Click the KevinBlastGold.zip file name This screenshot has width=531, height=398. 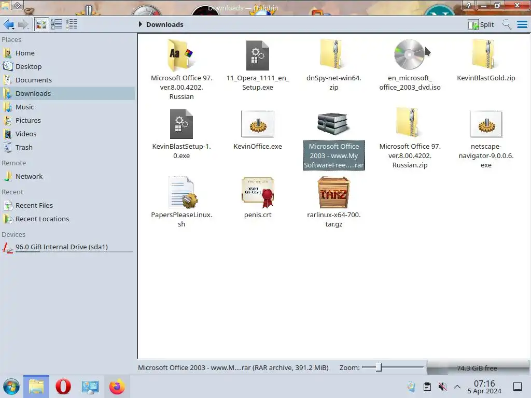pos(486,78)
